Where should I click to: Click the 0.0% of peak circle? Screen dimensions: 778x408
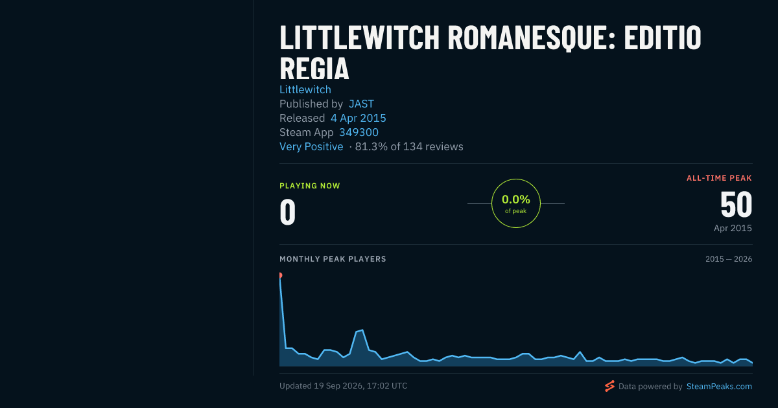click(516, 203)
